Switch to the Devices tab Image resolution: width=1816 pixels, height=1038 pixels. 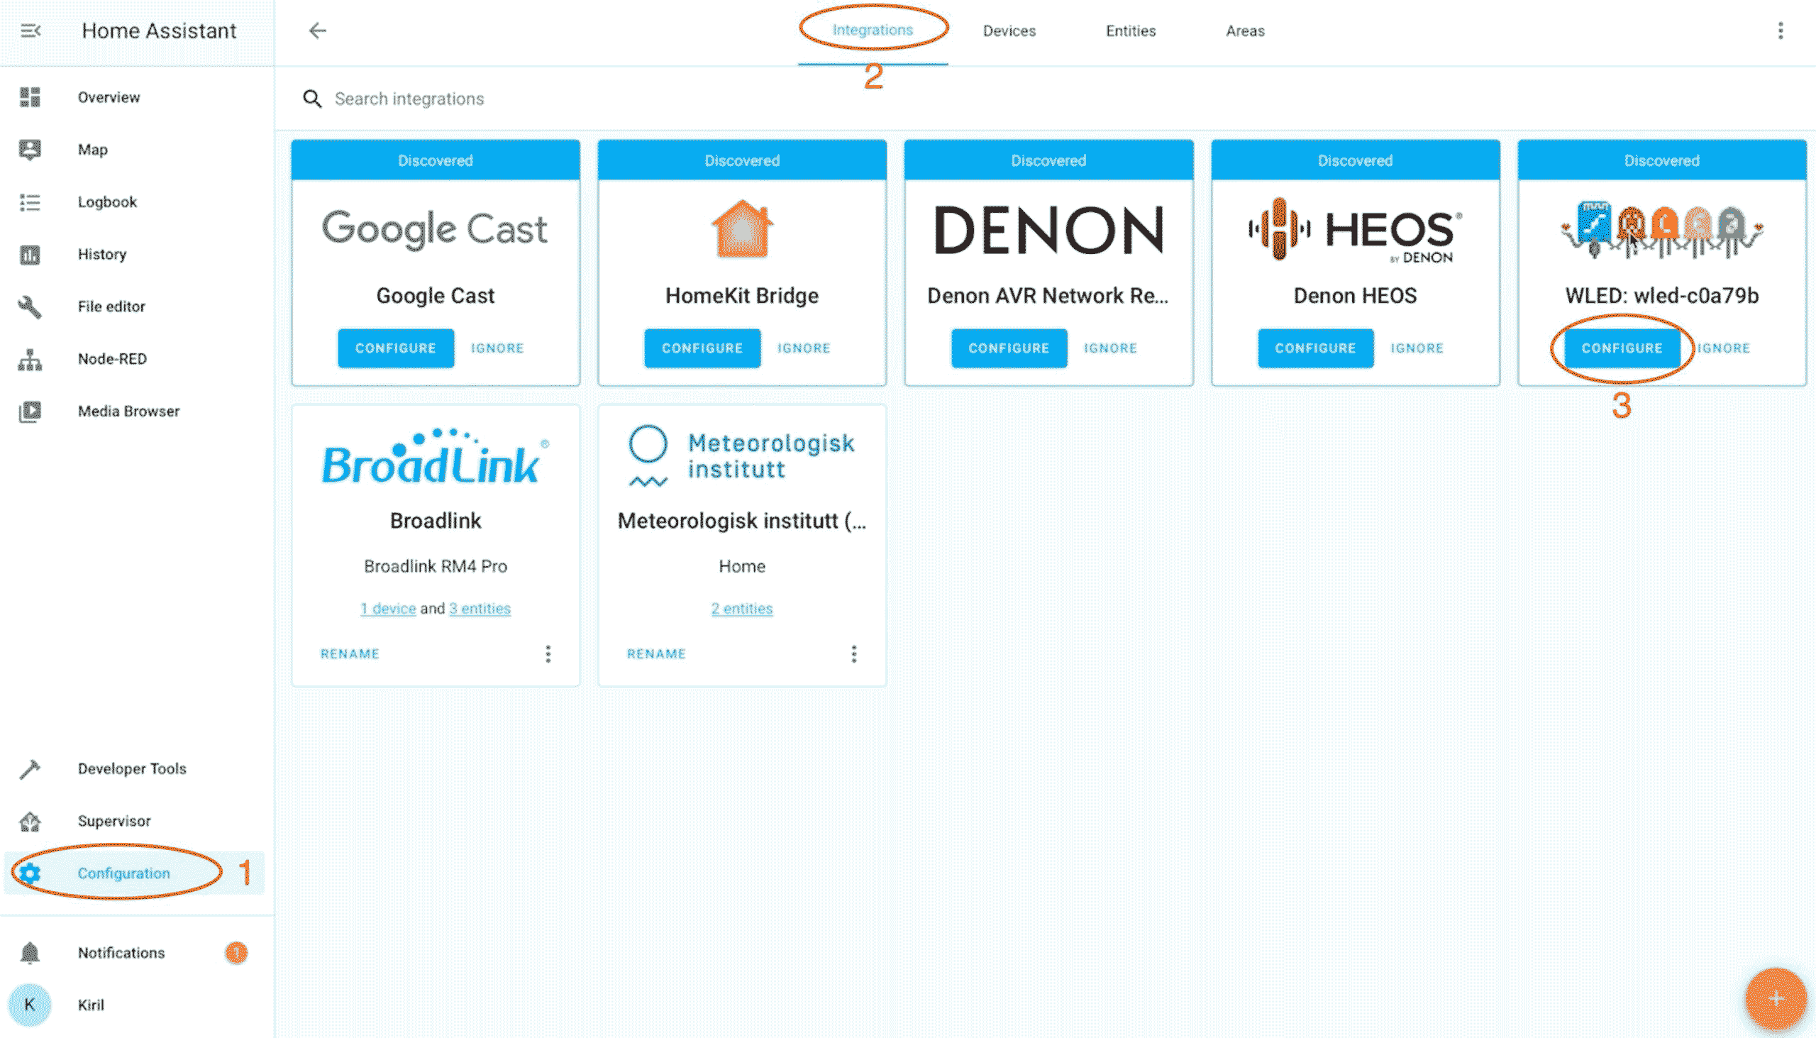tap(1009, 31)
